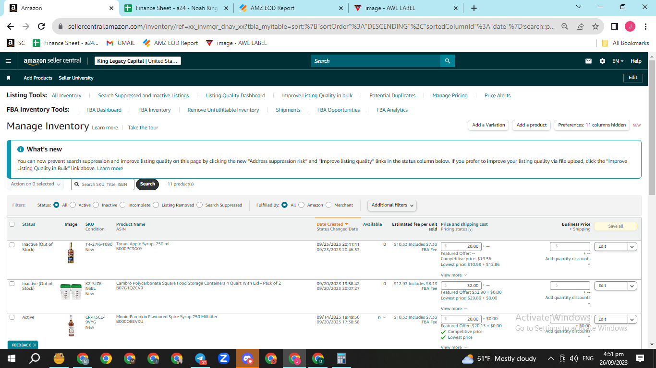
Task: Click the share page icon in address bar
Action: tap(580, 26)
